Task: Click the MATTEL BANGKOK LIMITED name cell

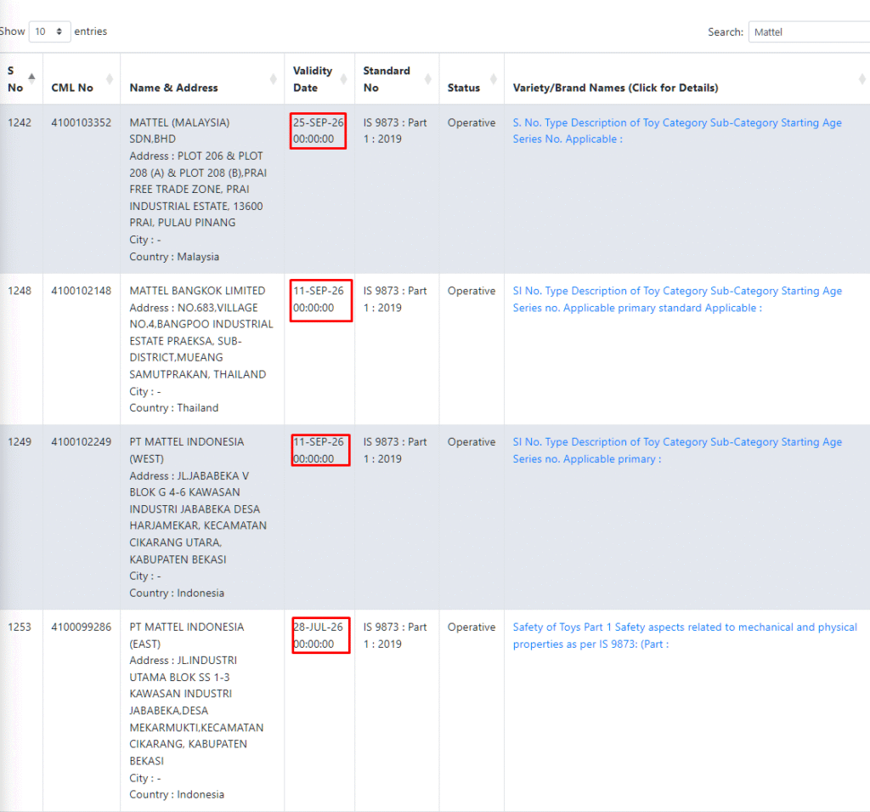Action: coord(197,291)
